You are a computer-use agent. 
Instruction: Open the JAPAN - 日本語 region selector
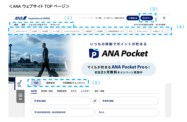coord(86,18)
